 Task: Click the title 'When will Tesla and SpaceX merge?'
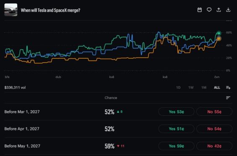pyautogui.click(x=50, y=10)
